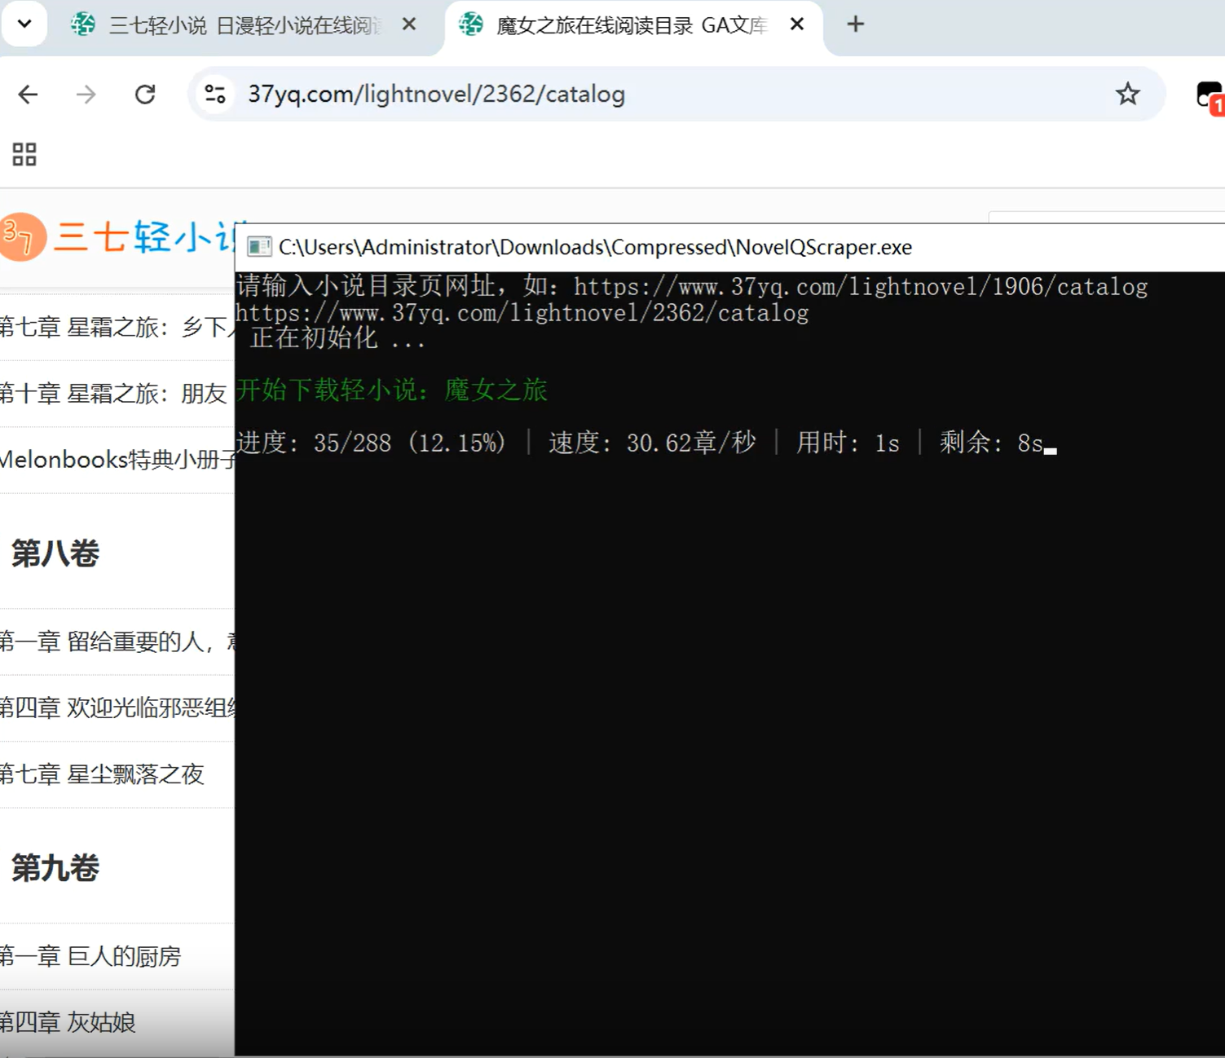Bookmark this page with the star icon
Viewport: 1225px width, 1058px height.
[x=1127, y=95]
